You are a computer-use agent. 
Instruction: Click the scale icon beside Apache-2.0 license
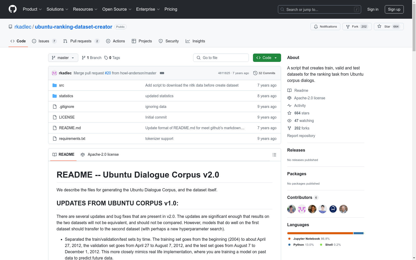289,98
